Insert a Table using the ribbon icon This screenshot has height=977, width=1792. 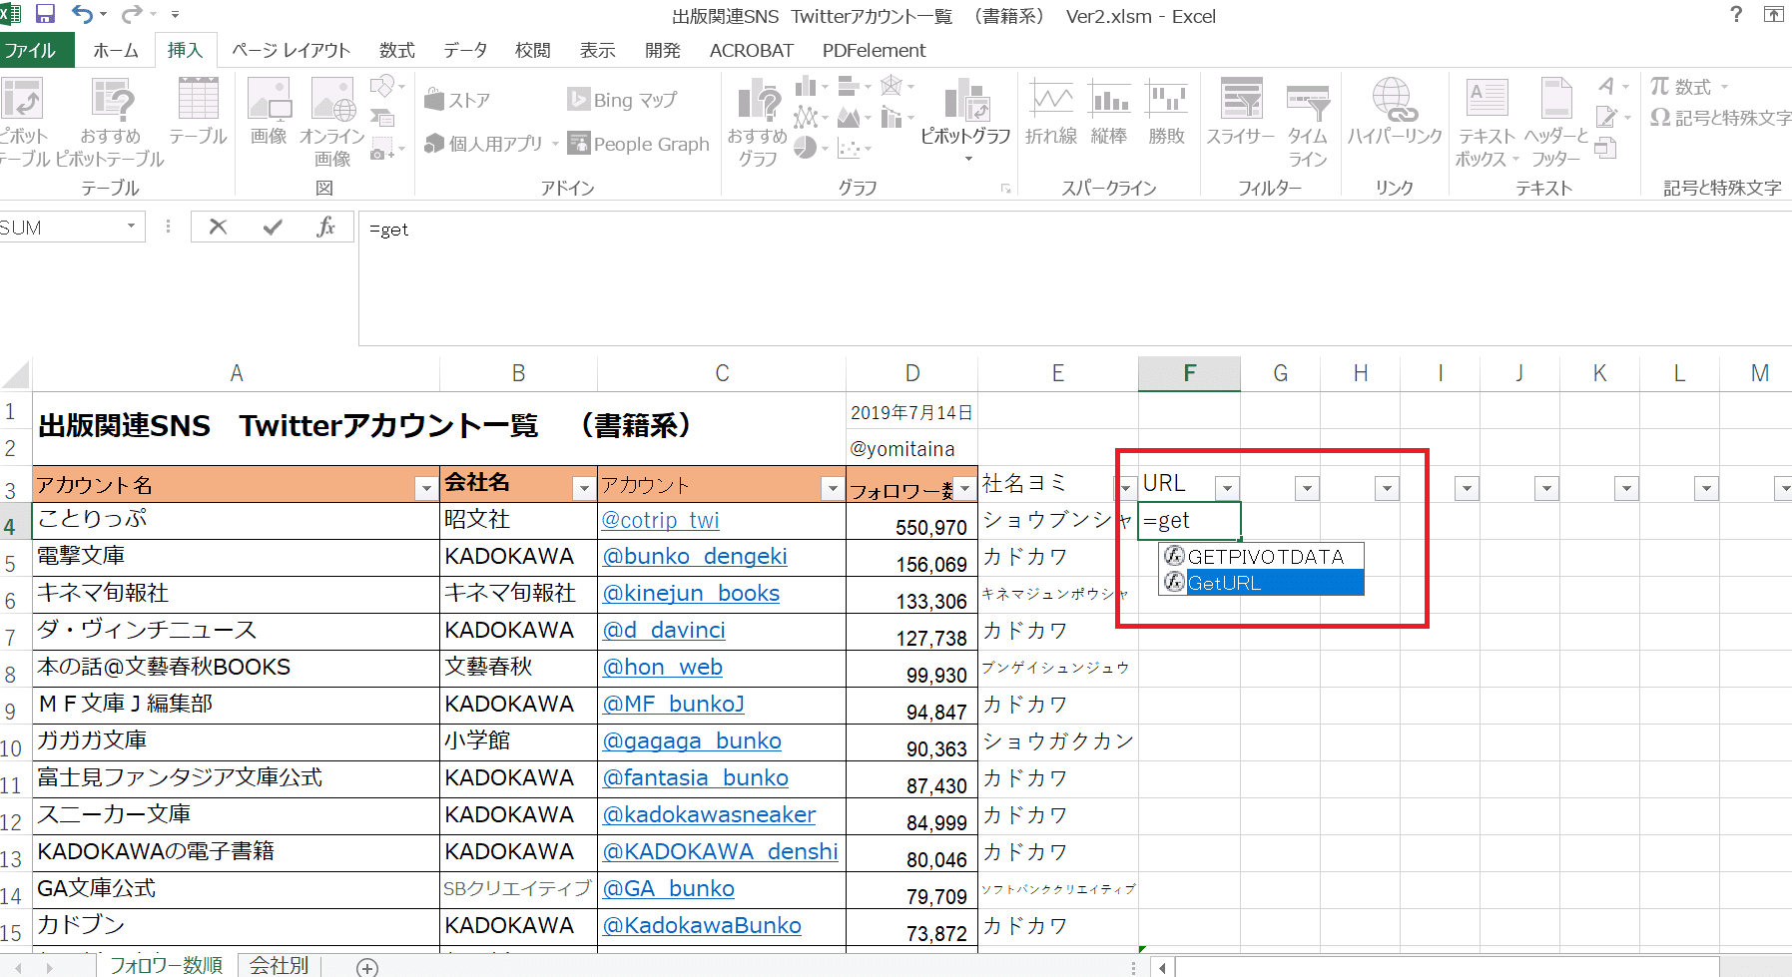click(x=198, y=112)
